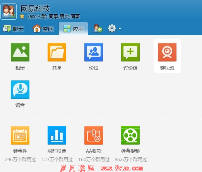Click the (500人群) member count text

(x=38, y=17)
